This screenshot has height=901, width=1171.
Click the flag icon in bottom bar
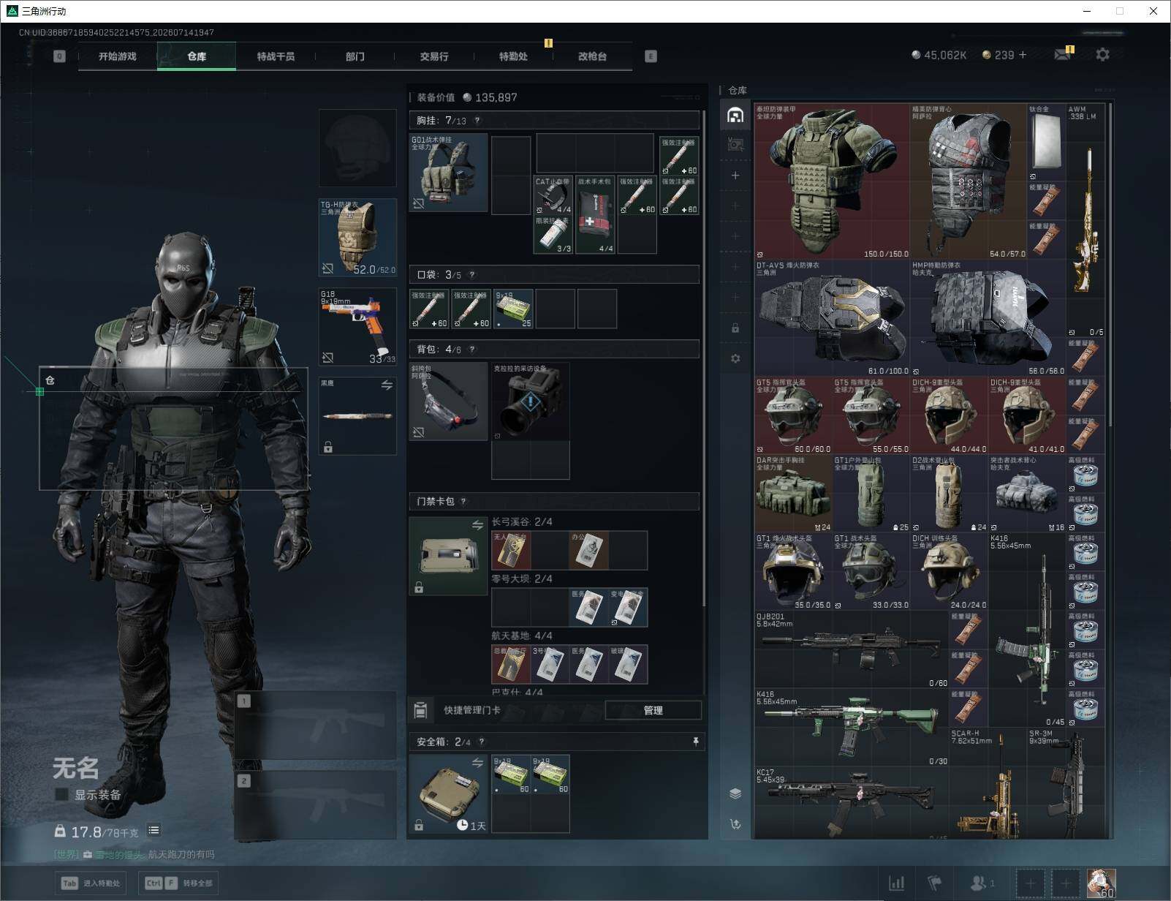point(935,883)
